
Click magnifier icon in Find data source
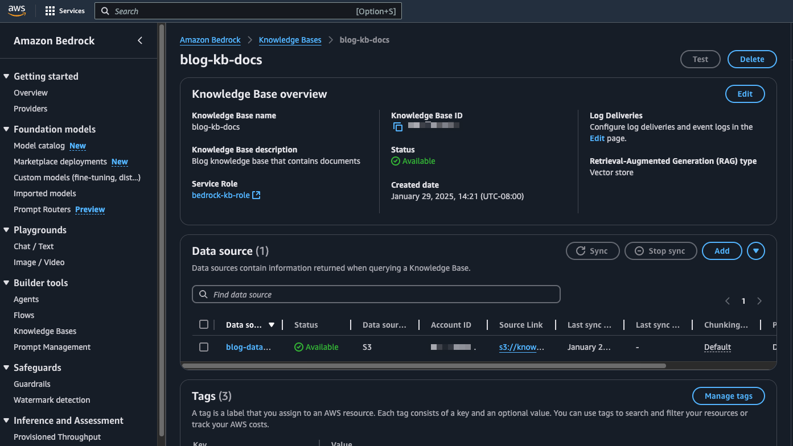203,294
